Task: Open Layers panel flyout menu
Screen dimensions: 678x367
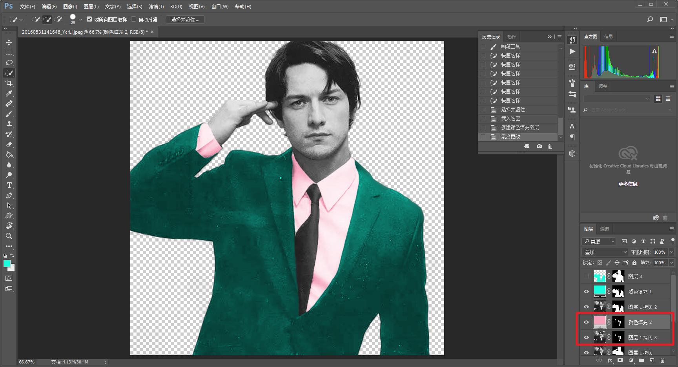Action: (671, 229)
